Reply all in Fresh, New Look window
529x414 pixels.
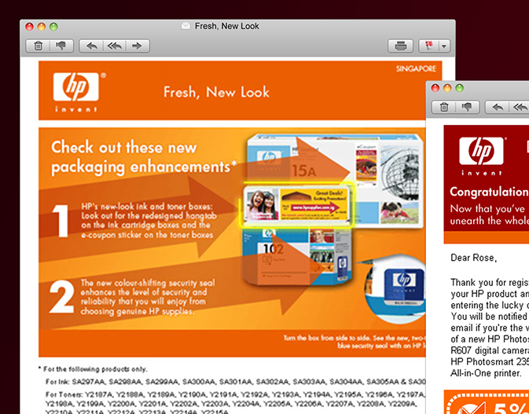coord(115,46)
